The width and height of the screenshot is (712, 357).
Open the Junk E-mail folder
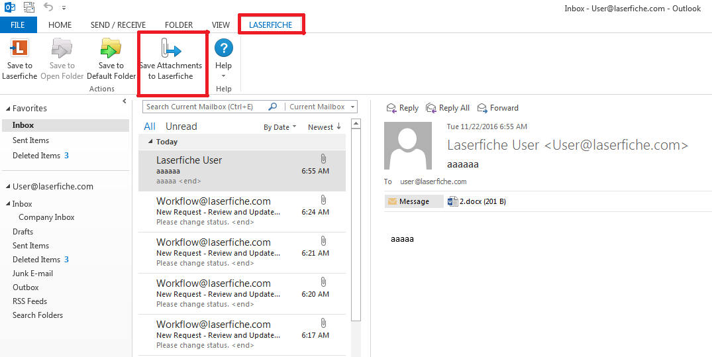point(32,274)
